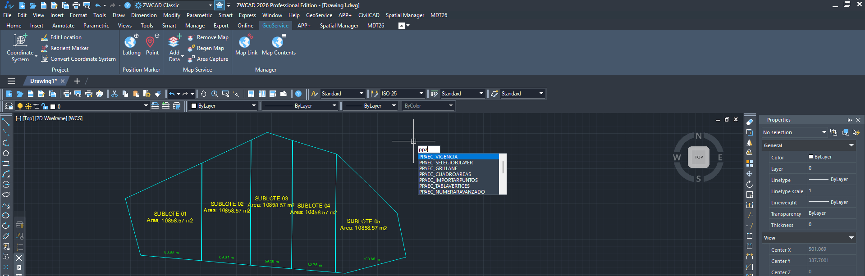Toggle PICKADD selection mode in Properties
Image resolution: width=865 pixels, height=276 pixels.
point(833,132)
